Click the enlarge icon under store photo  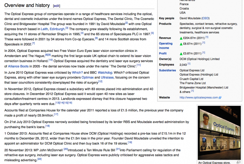tap(238, 162)
